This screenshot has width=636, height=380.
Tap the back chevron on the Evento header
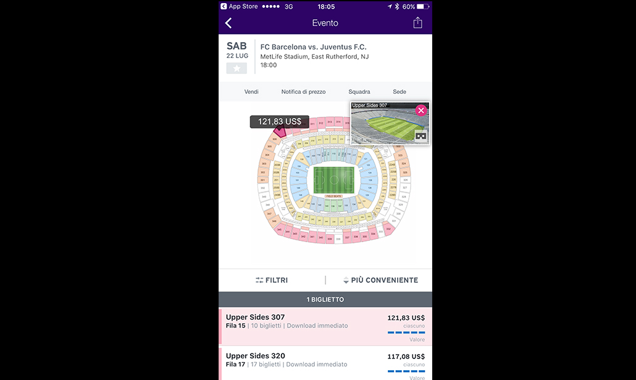coord(228,22)
